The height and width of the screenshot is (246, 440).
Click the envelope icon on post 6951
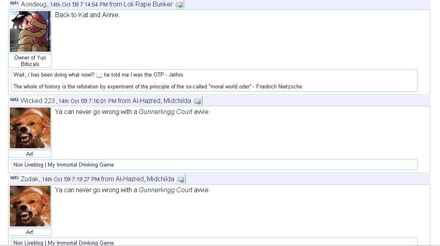pyautogui.click(x=179, y=5)
